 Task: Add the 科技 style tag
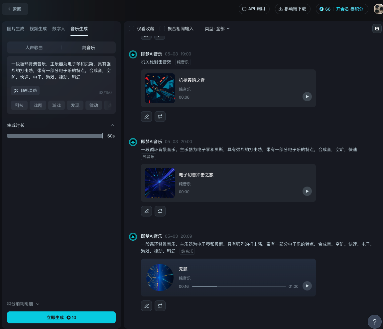[19, 105]
